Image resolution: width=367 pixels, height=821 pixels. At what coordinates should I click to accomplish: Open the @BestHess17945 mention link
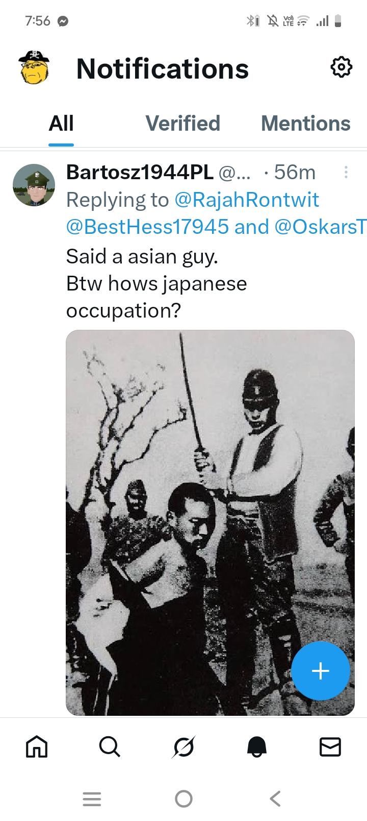coord(147,226)
